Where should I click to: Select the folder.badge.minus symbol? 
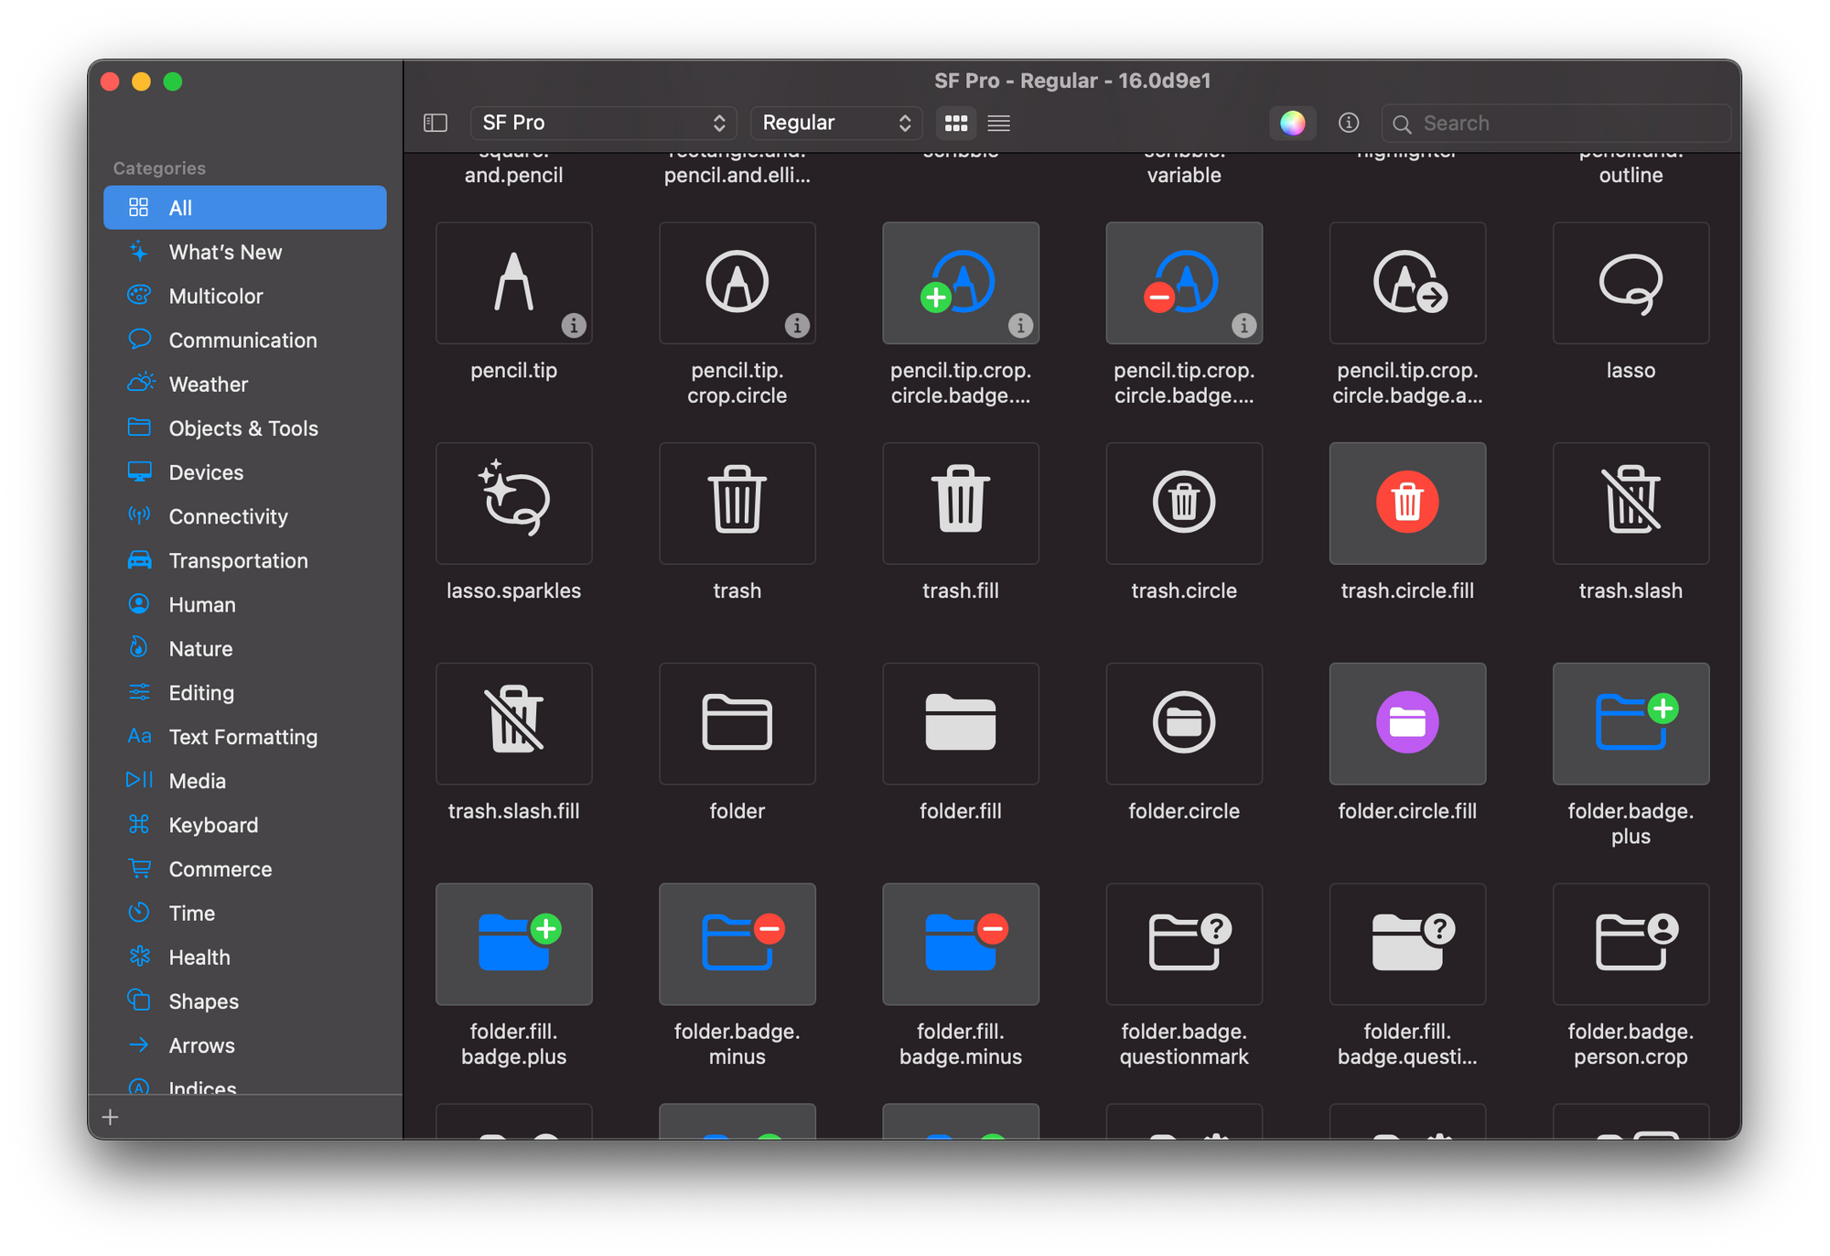click(737, 945)
